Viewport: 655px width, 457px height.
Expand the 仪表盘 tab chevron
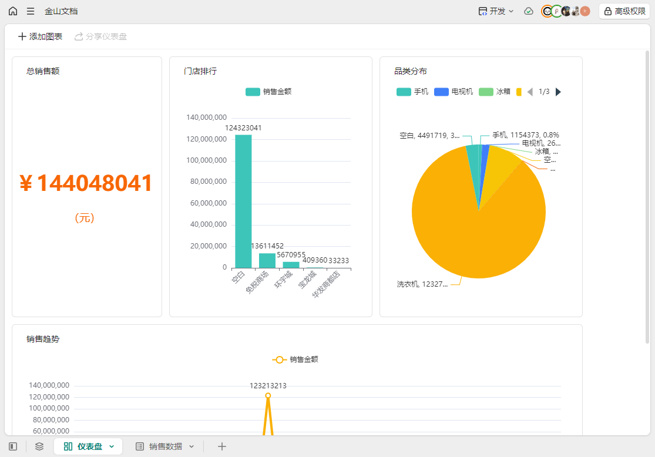pos(112,446)
